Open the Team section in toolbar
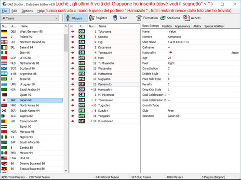241x180 pixels. 120,18
